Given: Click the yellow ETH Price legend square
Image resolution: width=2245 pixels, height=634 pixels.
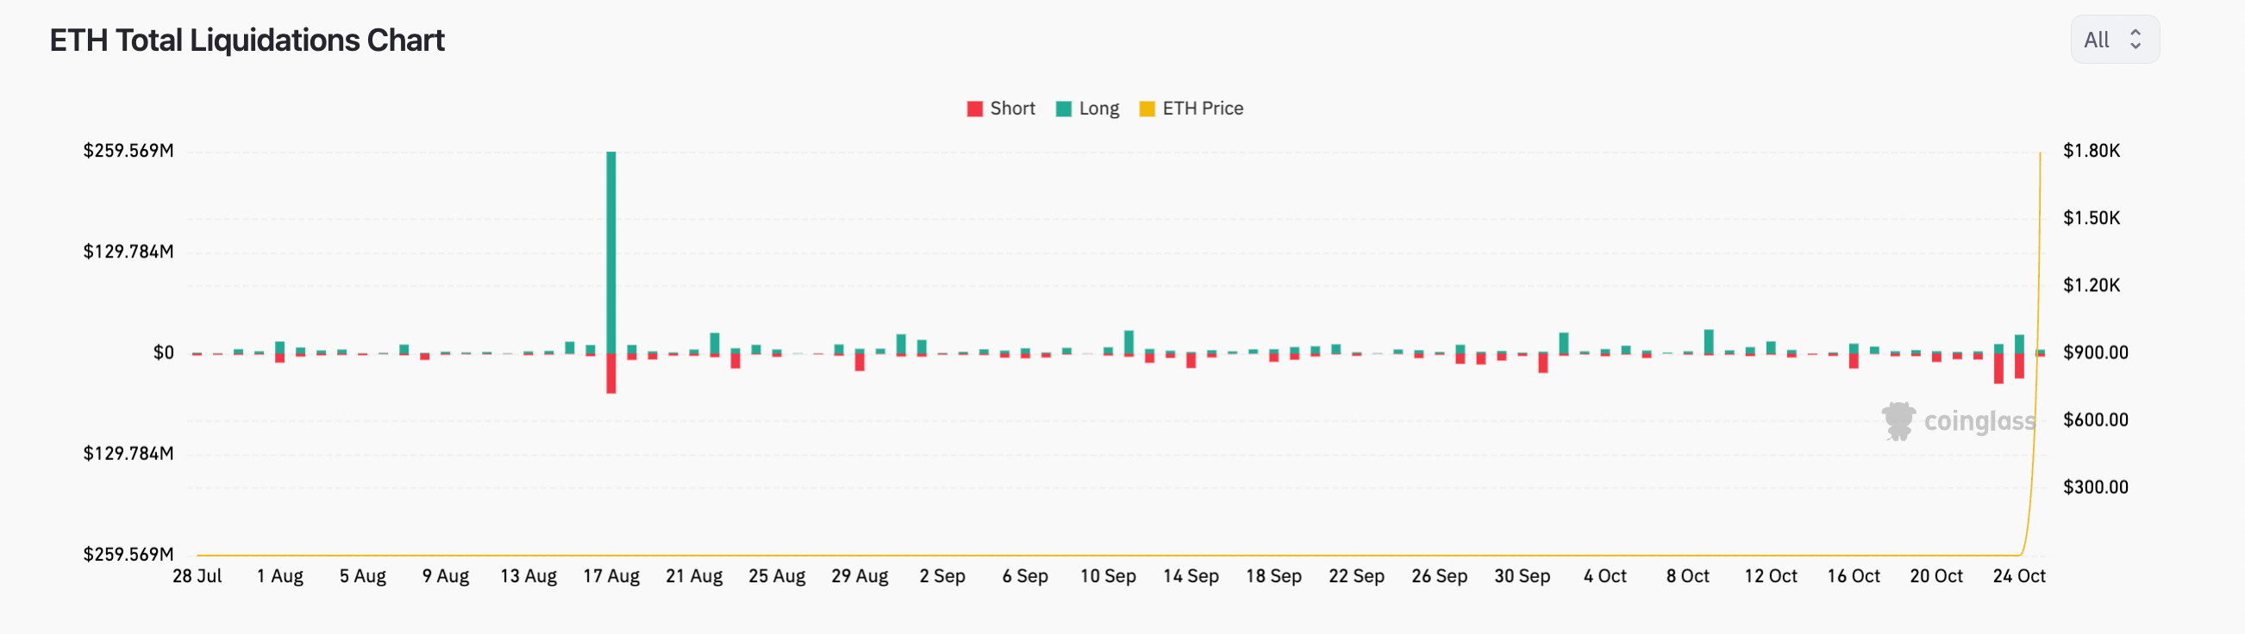Looking at the screenshot, I should (1147, 109).
